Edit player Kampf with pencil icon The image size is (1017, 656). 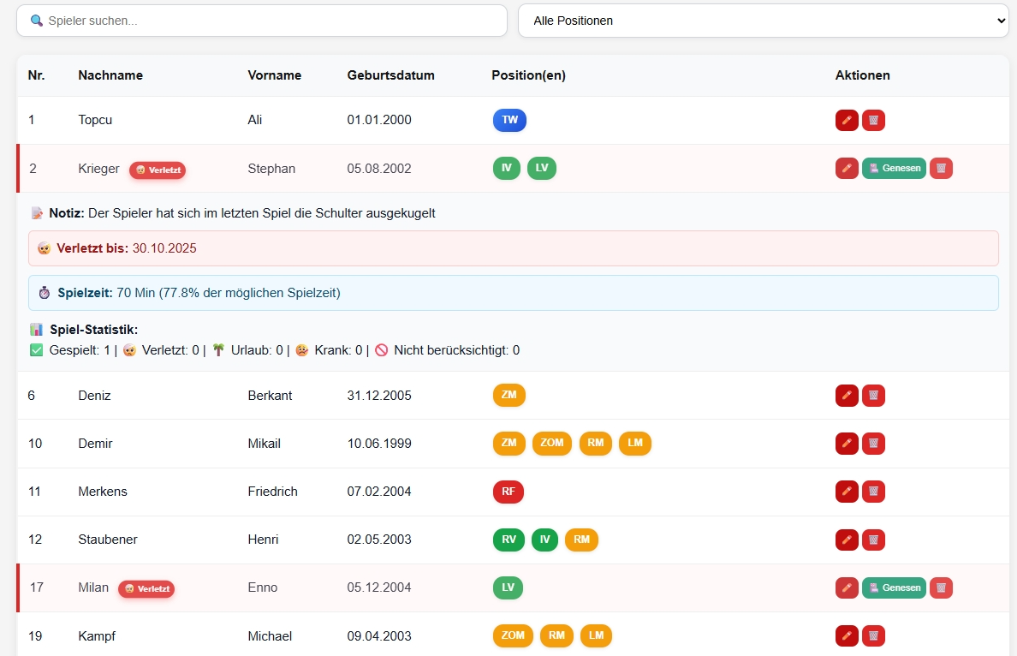[x=847, y=635]
